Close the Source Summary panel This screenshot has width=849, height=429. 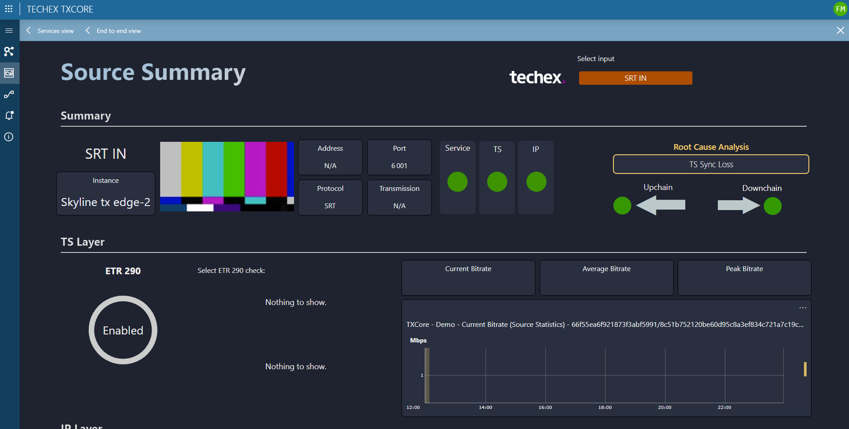(x=840, y=30)
